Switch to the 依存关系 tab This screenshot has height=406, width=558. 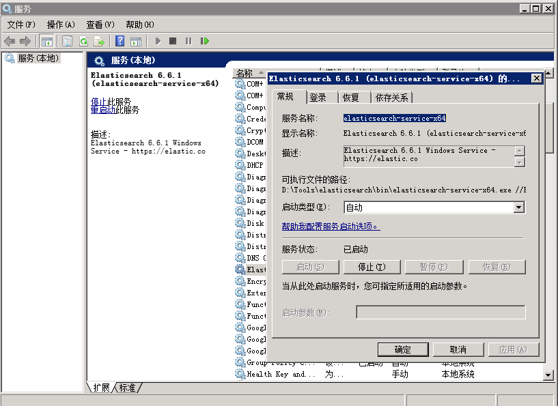[x=391, y=98]
